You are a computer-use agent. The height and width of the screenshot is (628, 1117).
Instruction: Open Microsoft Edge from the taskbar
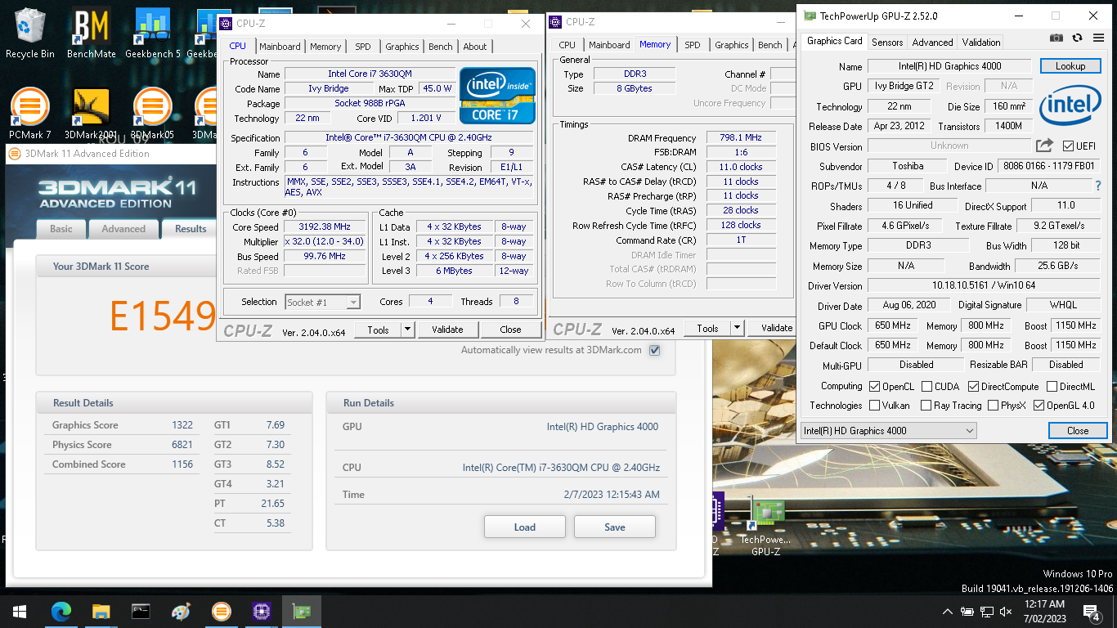click(x=61, y=611)
